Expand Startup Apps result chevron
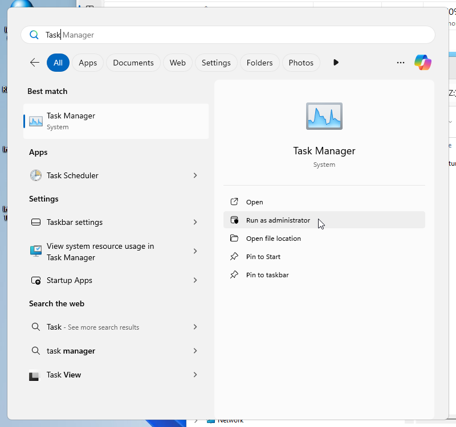 pos(195,280)
